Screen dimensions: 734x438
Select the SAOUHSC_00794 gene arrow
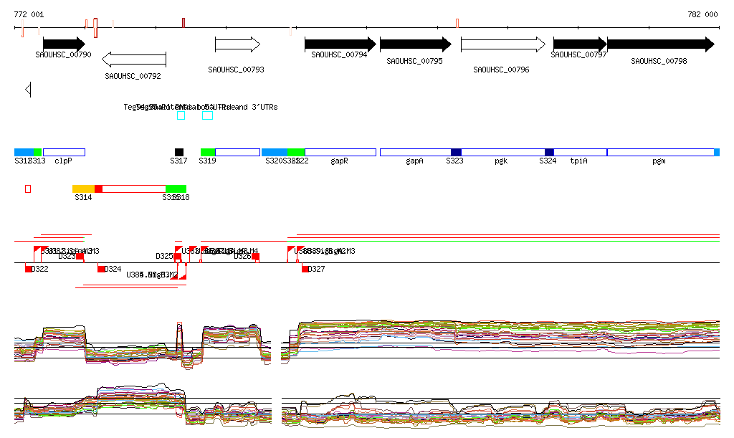(x=340, y=44)
